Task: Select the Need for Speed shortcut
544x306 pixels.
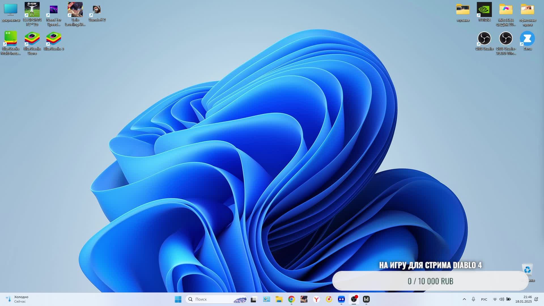Action: click(x=54, y=14)
